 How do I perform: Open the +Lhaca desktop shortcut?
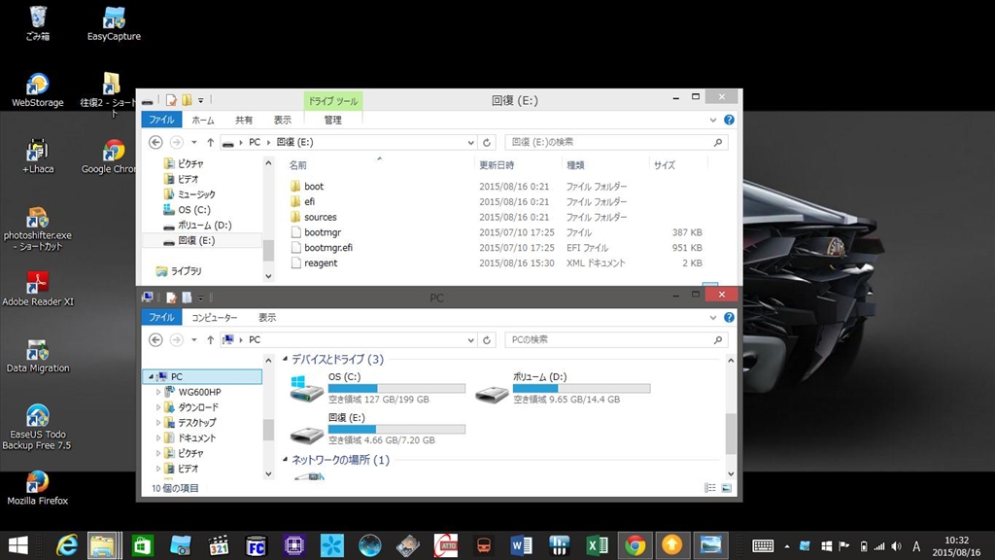click(38, 157)
